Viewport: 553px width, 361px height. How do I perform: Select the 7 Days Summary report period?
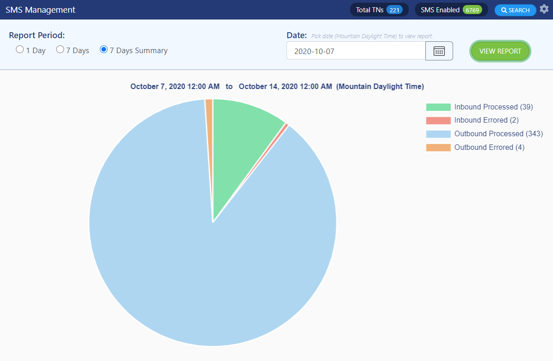coord(104,49)
